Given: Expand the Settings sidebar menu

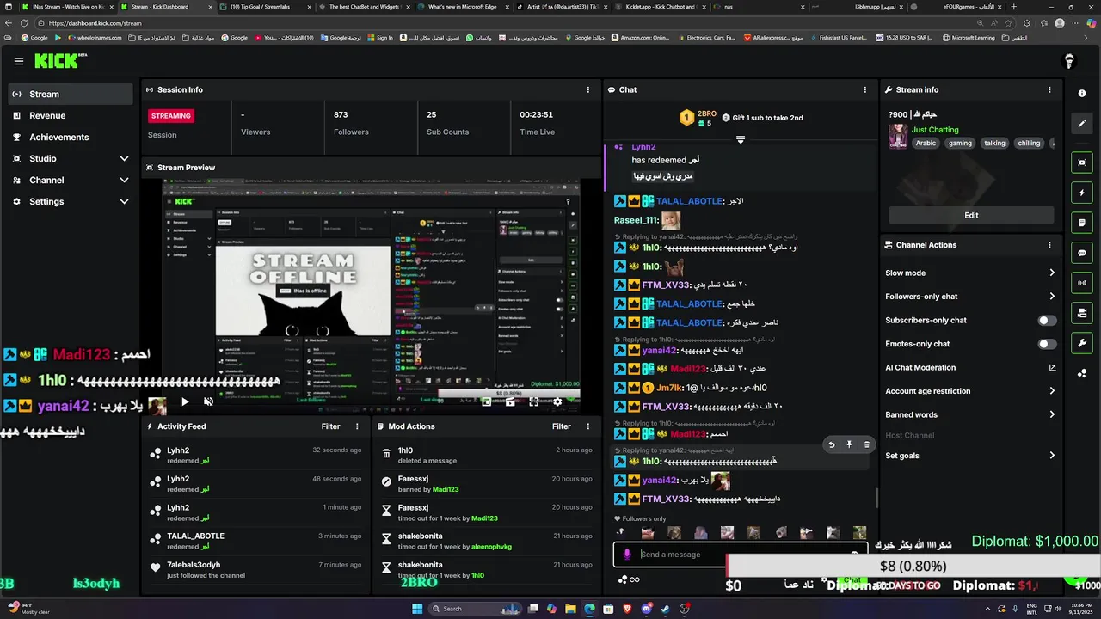Looking at the screenshot, I should 71,201.
